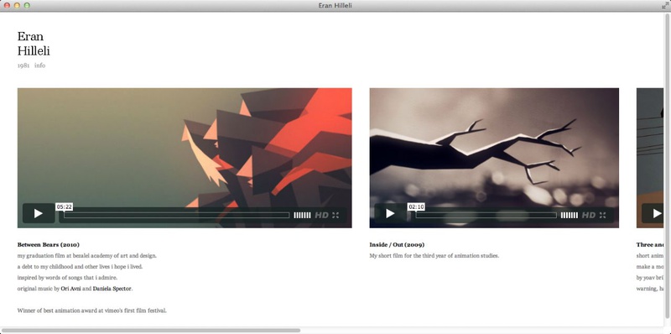The width and height of the screenshot is (671, 334).
Task: Open the info link under name
Action: click(x=39, y=65)
